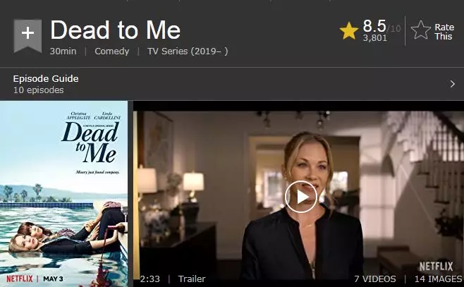Click the Rate This label
This screenshot has width=464, height=287.
tap(444, 32)
